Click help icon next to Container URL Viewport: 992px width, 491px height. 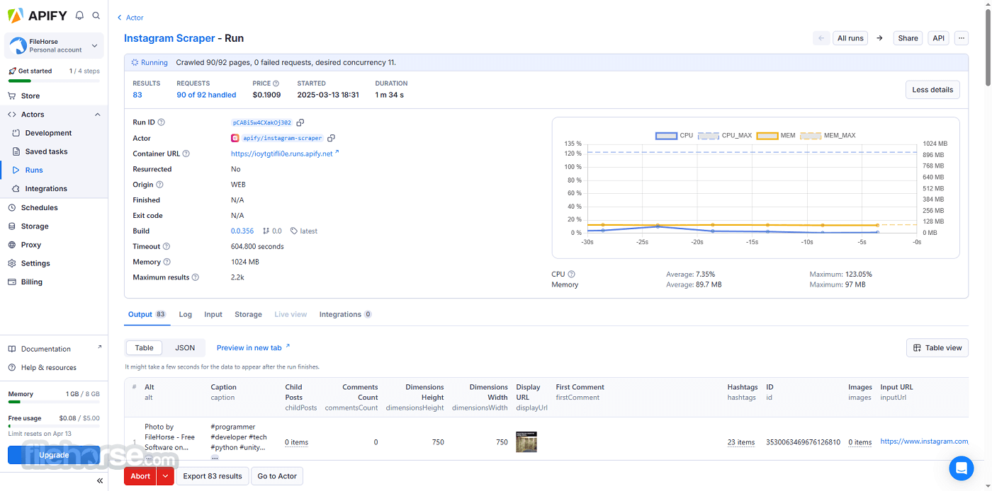tap(186, 154)
